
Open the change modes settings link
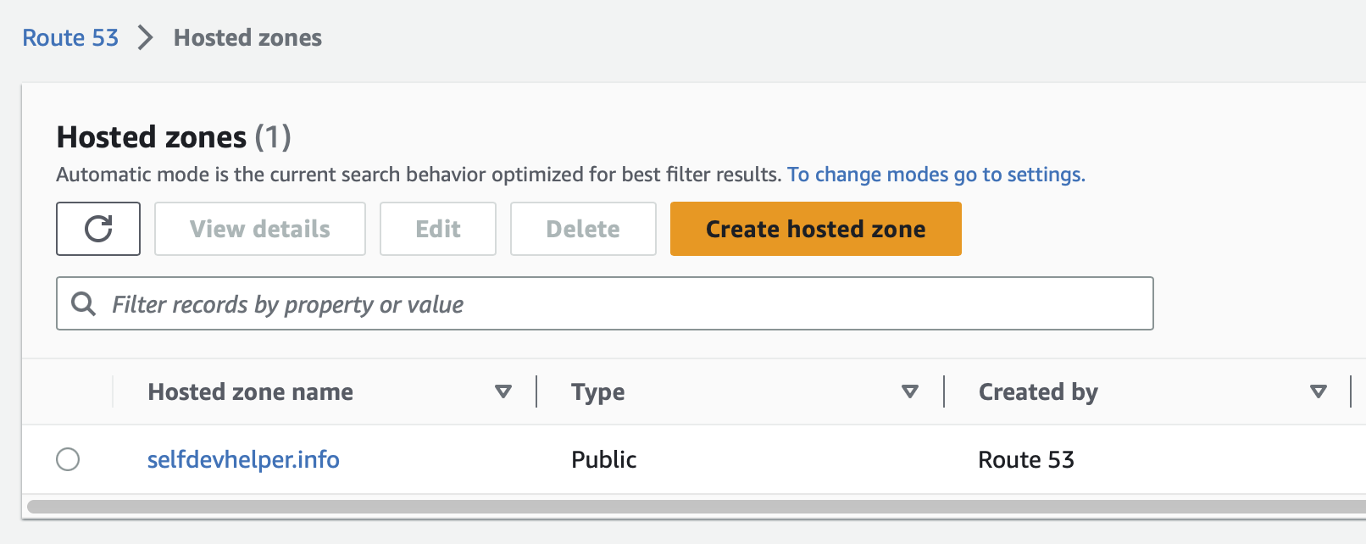[x=936, y=175]
